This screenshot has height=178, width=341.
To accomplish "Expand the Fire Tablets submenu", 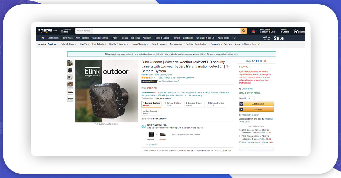I will pyautogui.click(x=99, y=44).
